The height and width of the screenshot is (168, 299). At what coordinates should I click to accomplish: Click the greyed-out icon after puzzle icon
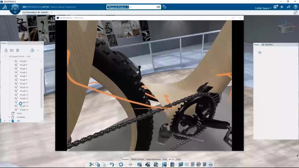187,164
